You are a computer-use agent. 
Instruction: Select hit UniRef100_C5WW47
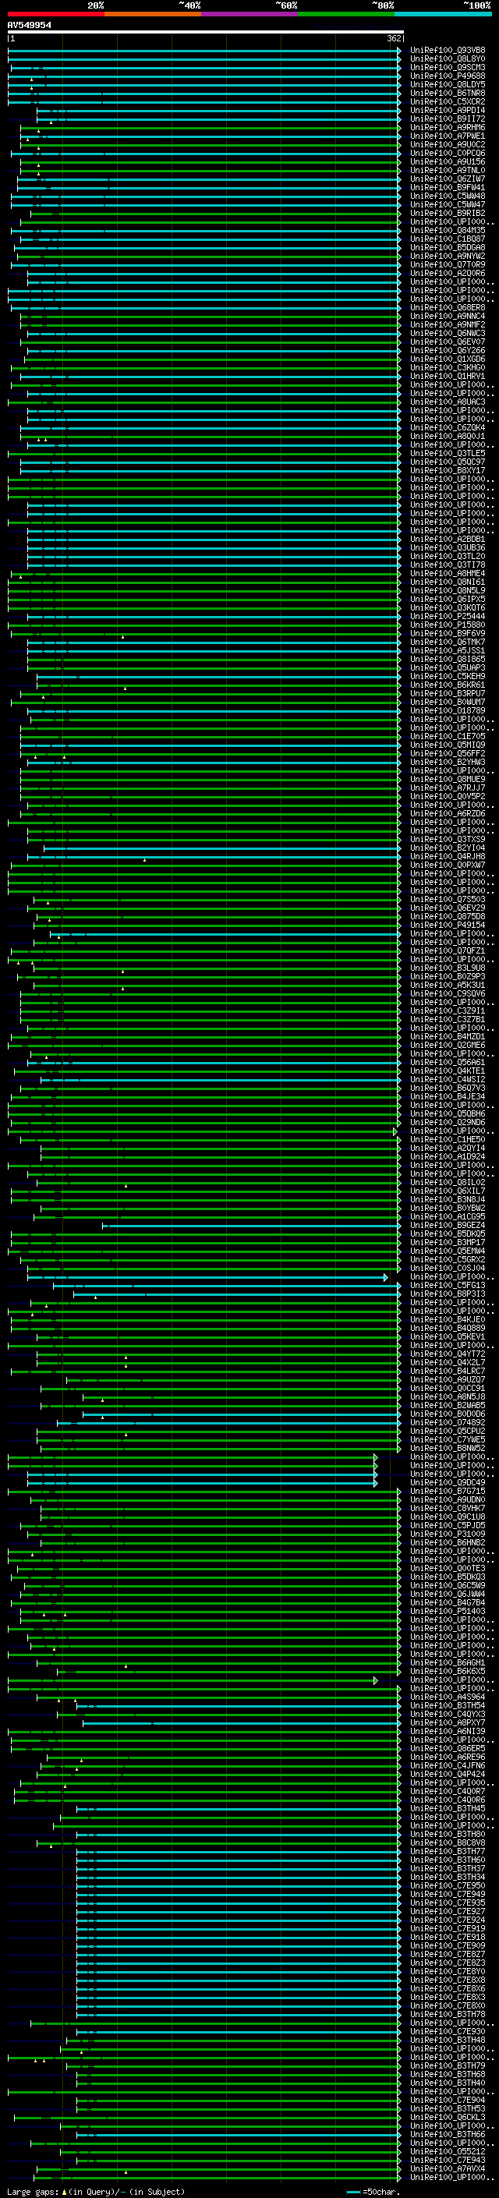[x=447, y=204]
